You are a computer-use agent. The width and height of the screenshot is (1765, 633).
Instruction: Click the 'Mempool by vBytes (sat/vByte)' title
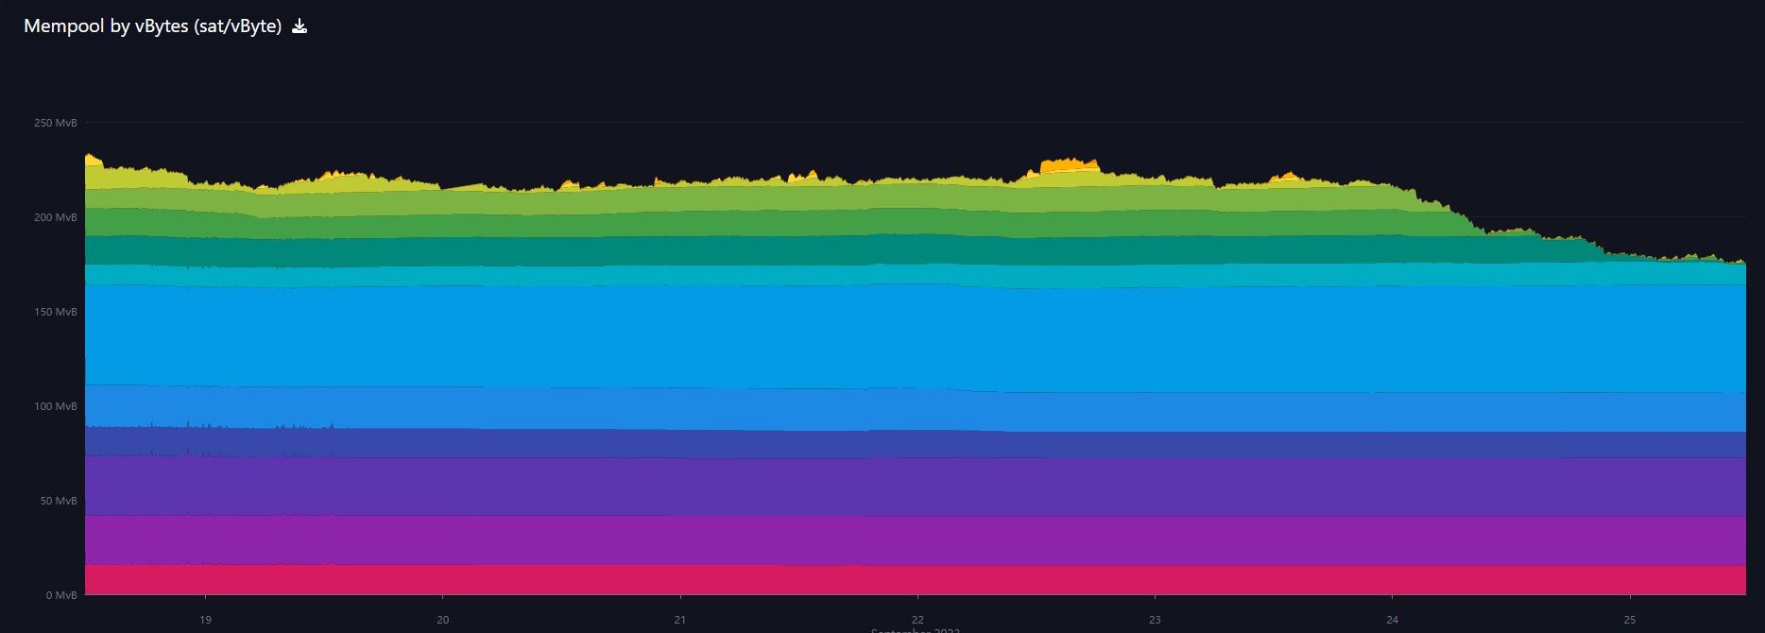[x=152, y=26]
